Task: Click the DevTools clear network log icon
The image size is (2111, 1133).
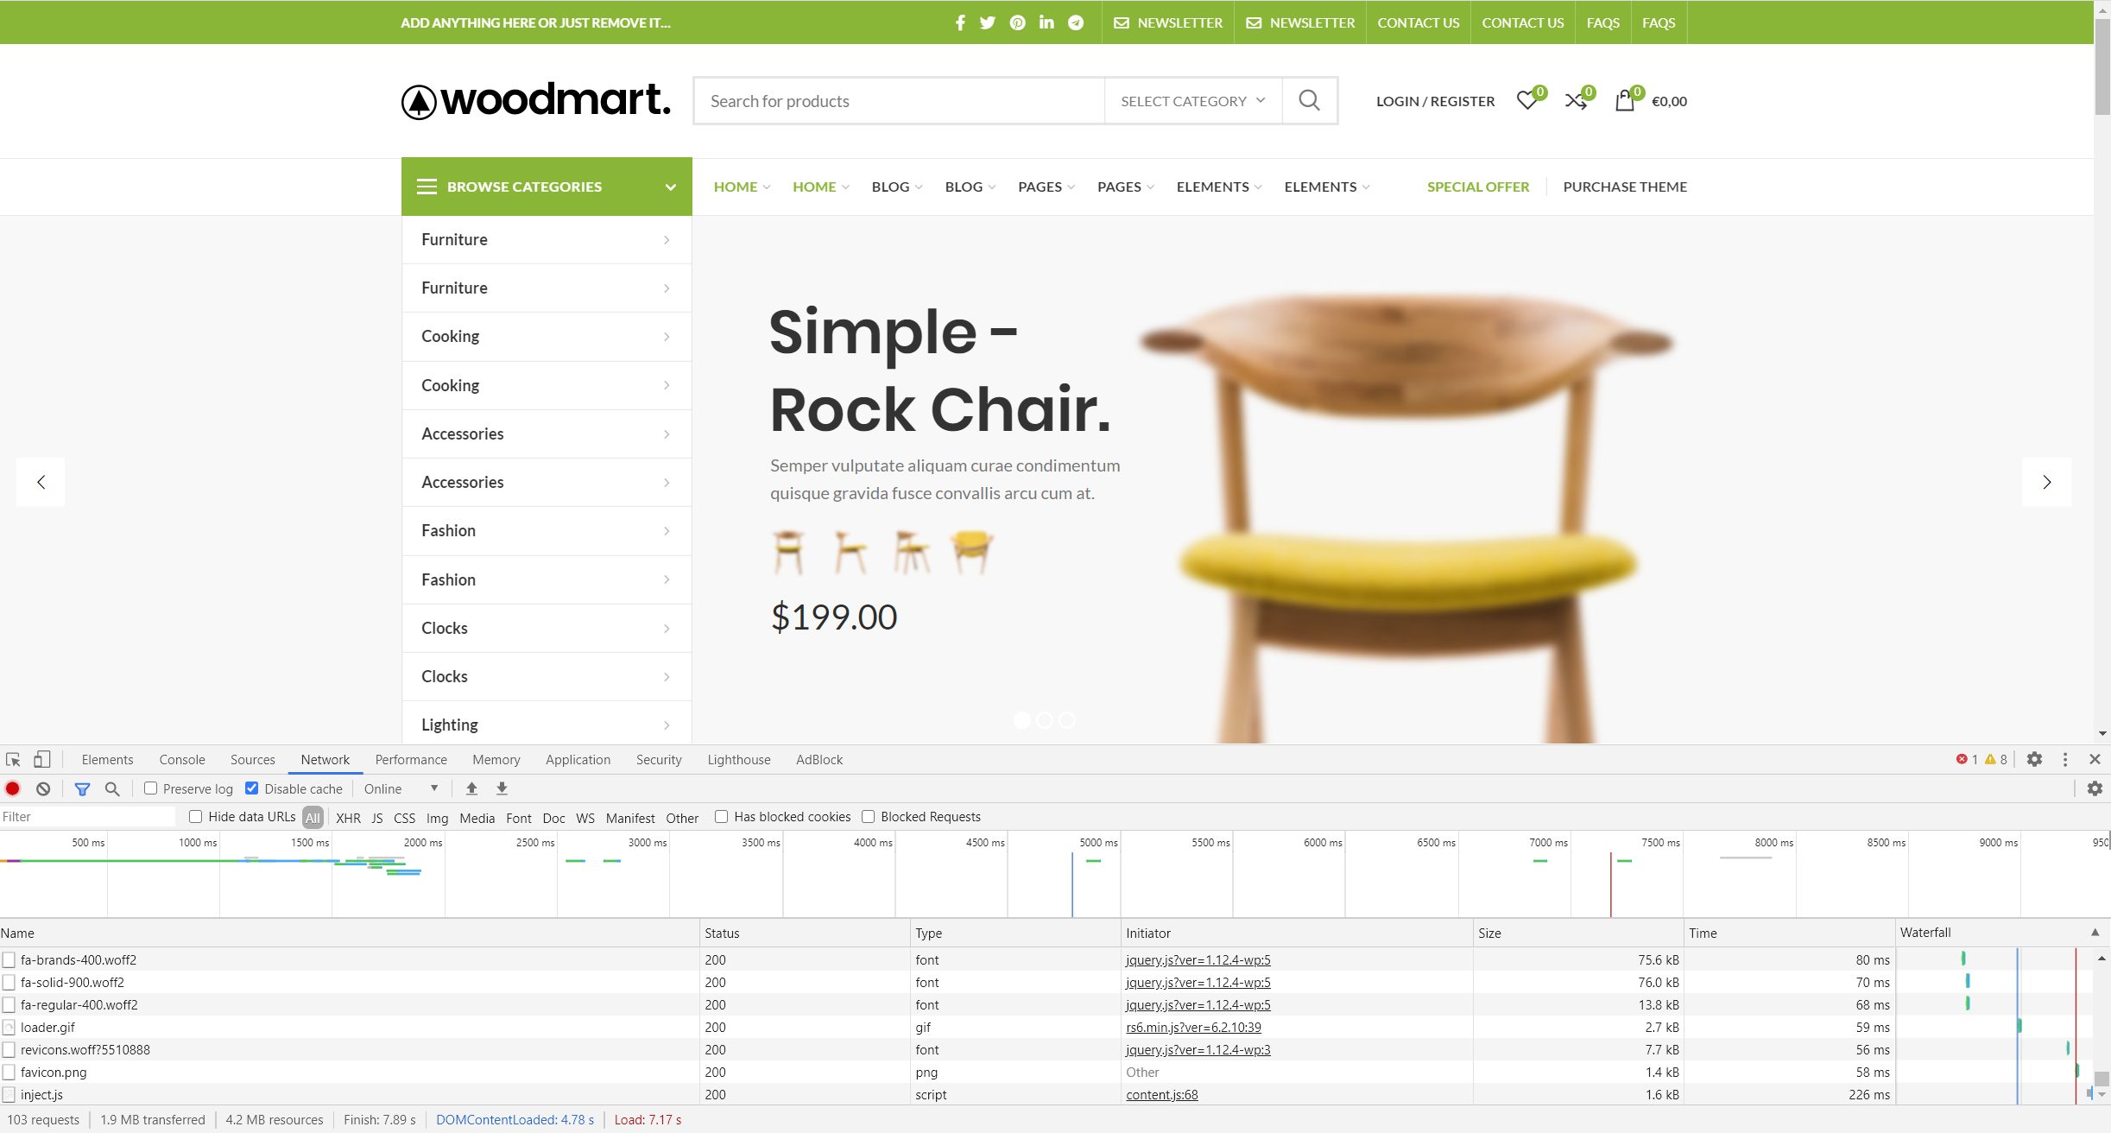Action: [x=43, y=788]
